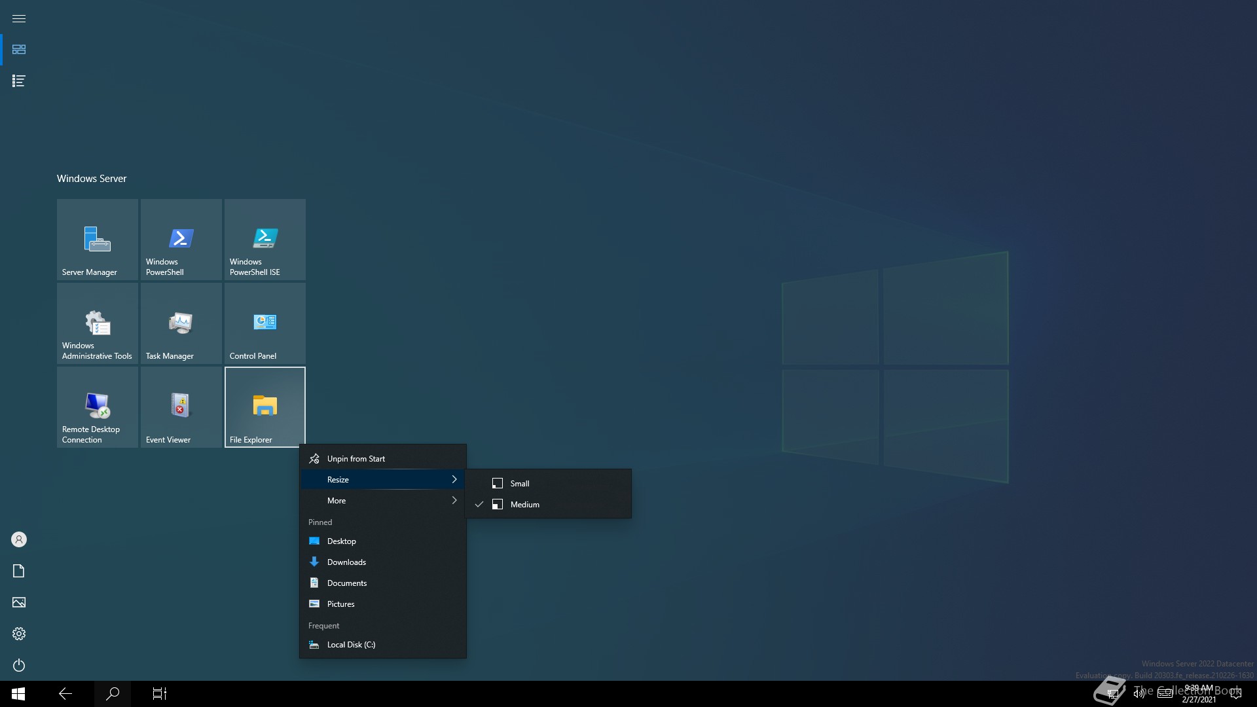
Task: Click the Power icon
Action: (19, 665)
